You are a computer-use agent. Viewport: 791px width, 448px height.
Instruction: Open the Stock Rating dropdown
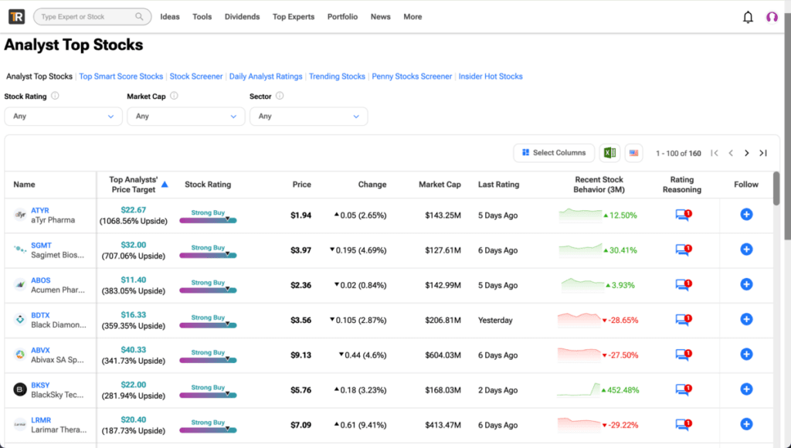tap(63, 116)
